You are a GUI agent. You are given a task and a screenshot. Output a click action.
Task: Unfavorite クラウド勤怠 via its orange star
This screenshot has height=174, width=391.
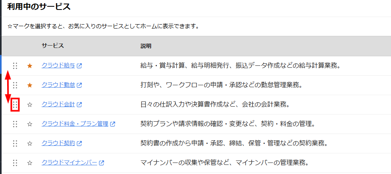[x=30, y=85]
